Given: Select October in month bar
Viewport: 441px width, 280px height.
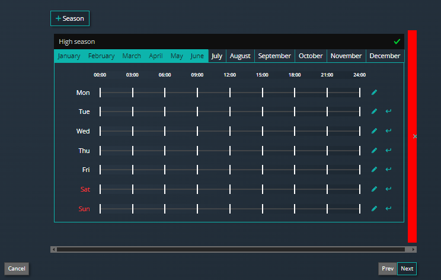Looking at the screenshot, I should coord(311,56).
